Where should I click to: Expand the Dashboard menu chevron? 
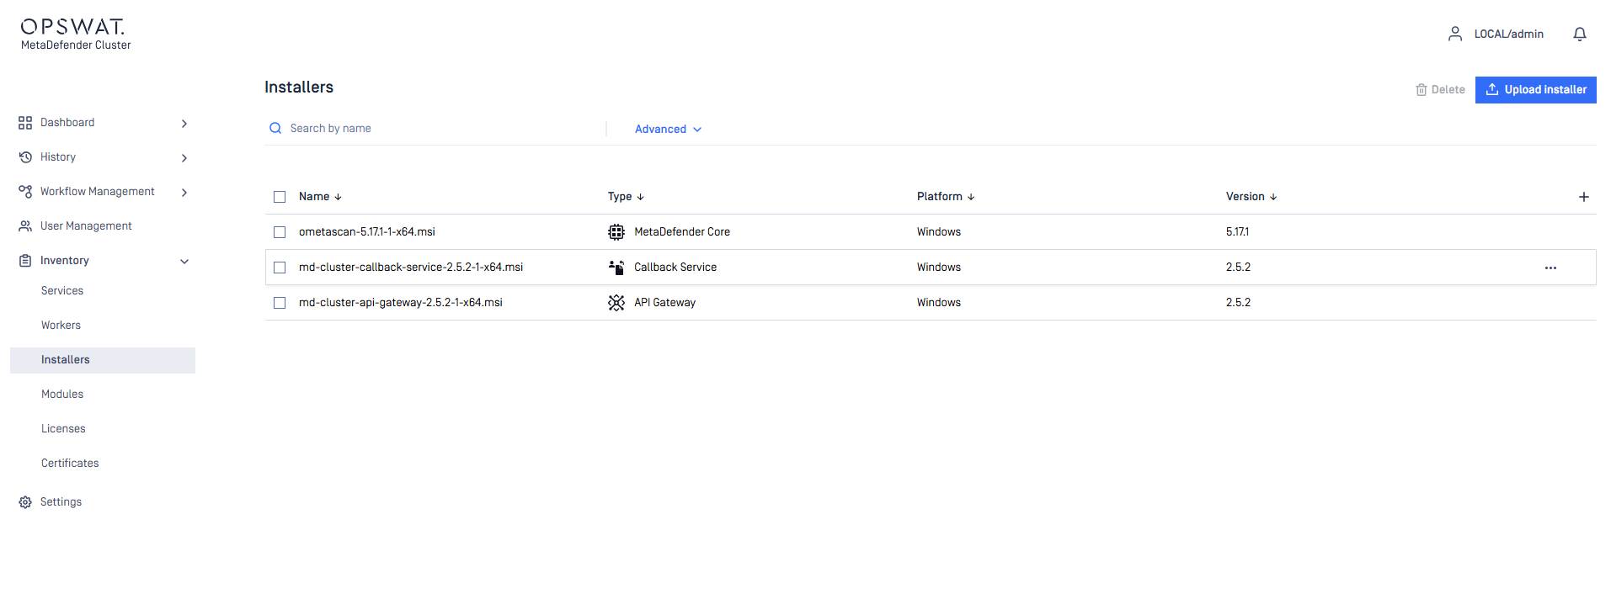click(x=184, y=124)
